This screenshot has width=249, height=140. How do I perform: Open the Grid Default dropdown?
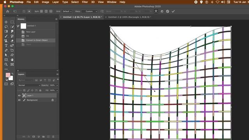(67, 11)
